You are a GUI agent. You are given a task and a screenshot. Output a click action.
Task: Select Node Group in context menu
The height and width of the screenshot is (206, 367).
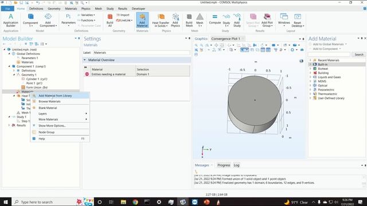coord(60,132)
